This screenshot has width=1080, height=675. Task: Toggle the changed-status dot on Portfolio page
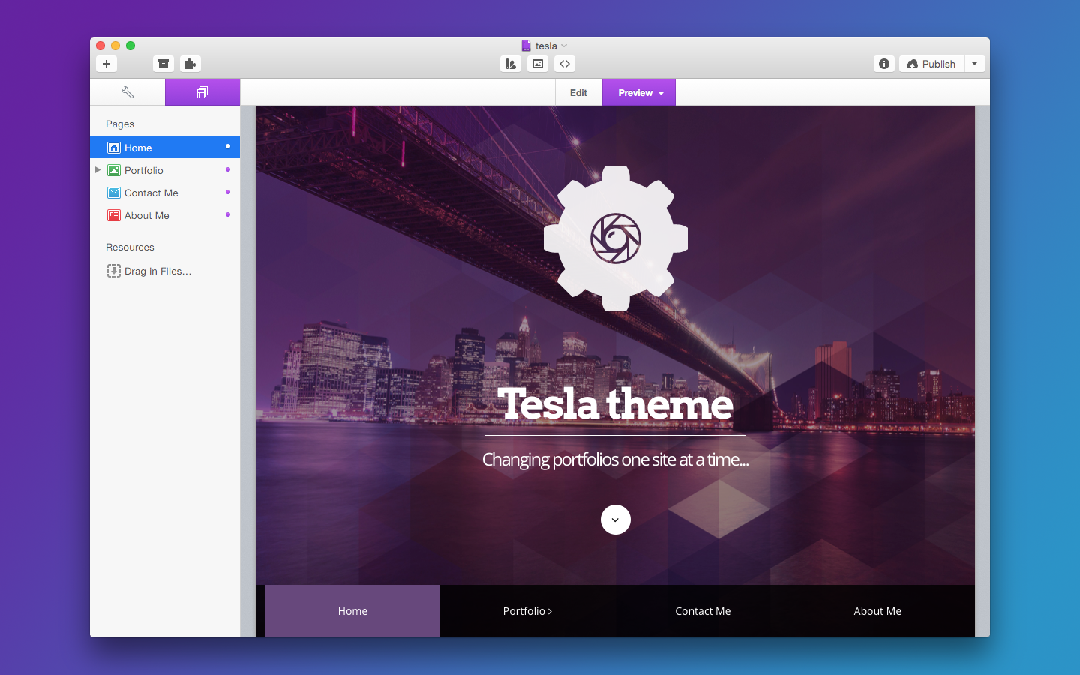tap(228, 169)
